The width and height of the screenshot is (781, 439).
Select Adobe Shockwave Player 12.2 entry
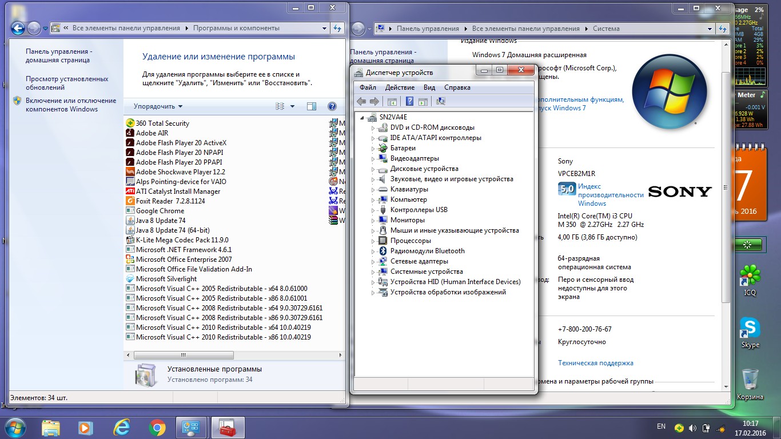click(176, 172)
